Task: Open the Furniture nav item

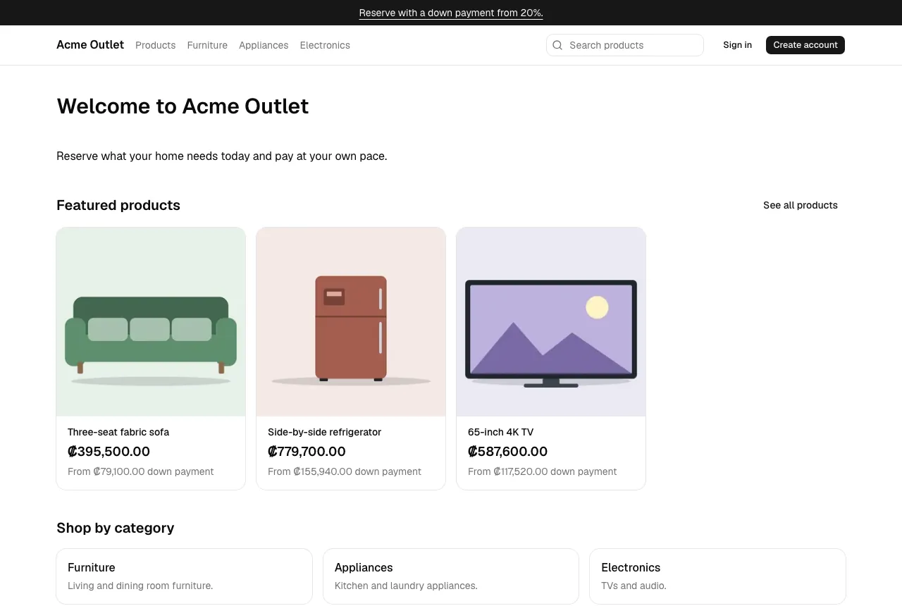Action: (x=207, y=45)
